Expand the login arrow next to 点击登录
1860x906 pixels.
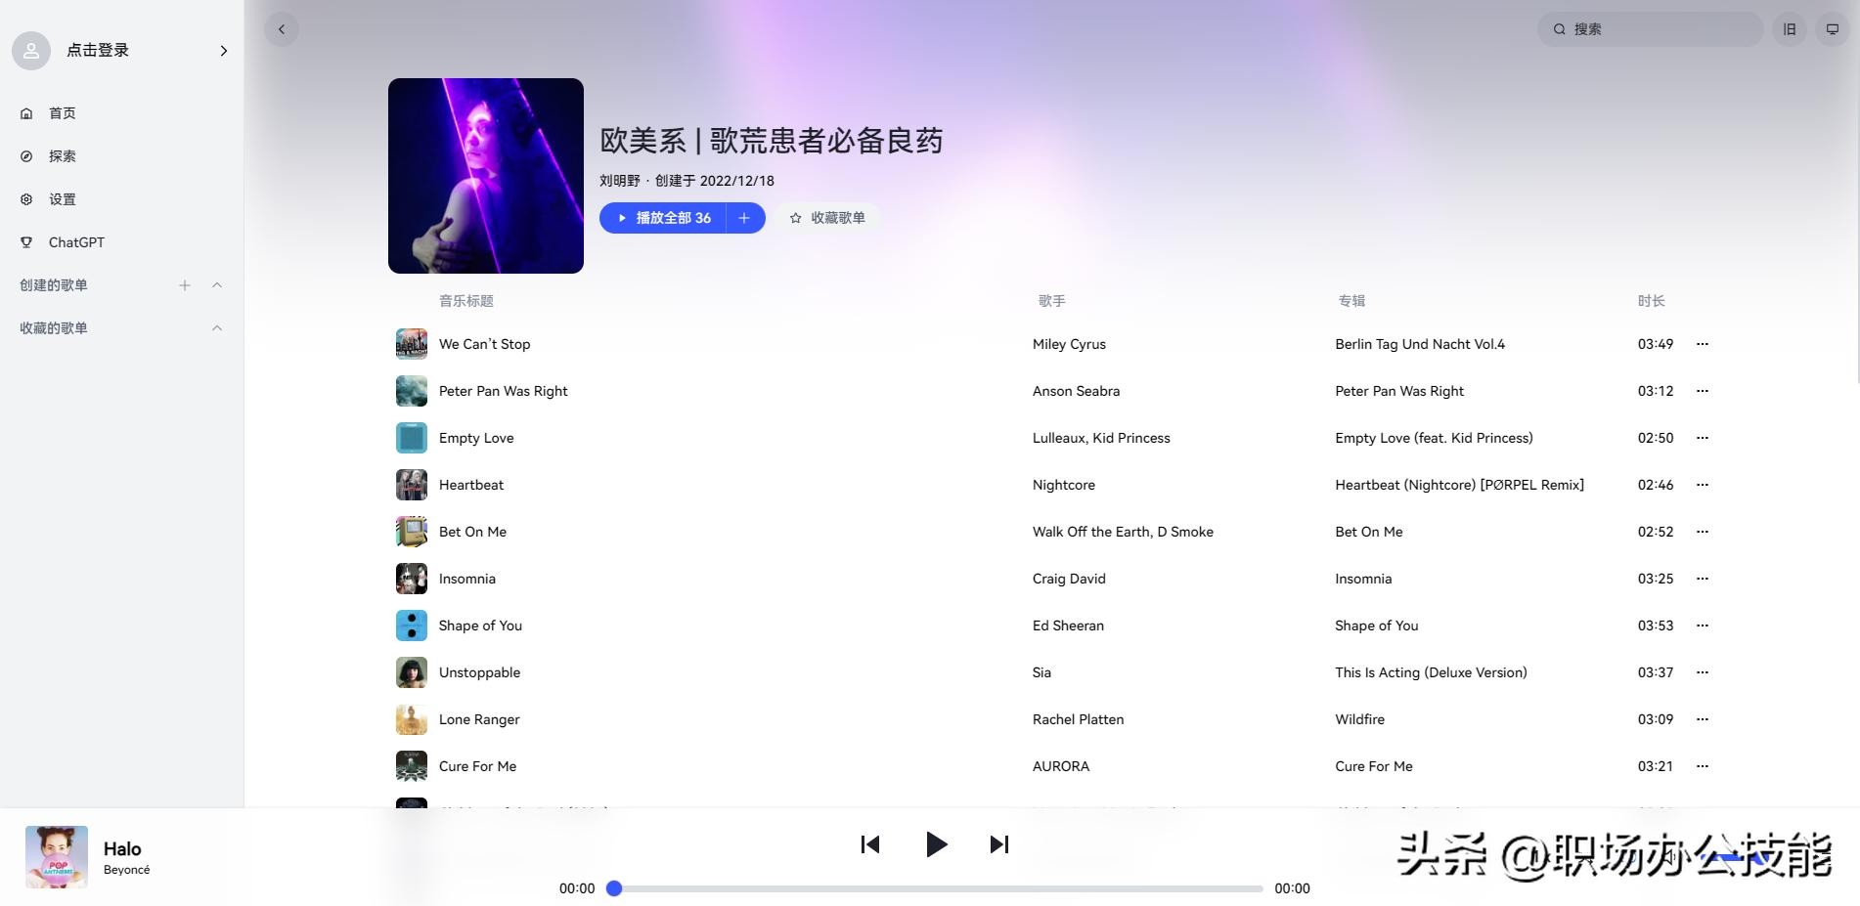coord(223,51)
